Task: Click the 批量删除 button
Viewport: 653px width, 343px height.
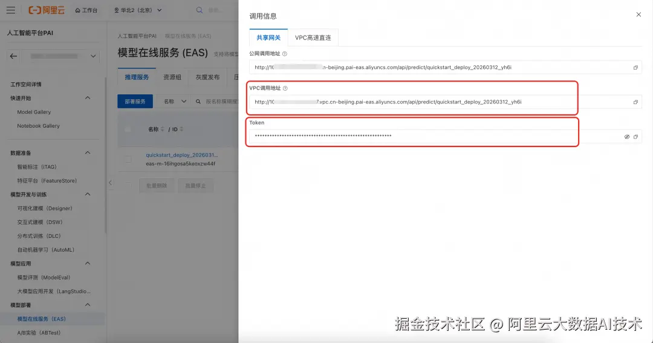Action: click(x=156, y=186)
